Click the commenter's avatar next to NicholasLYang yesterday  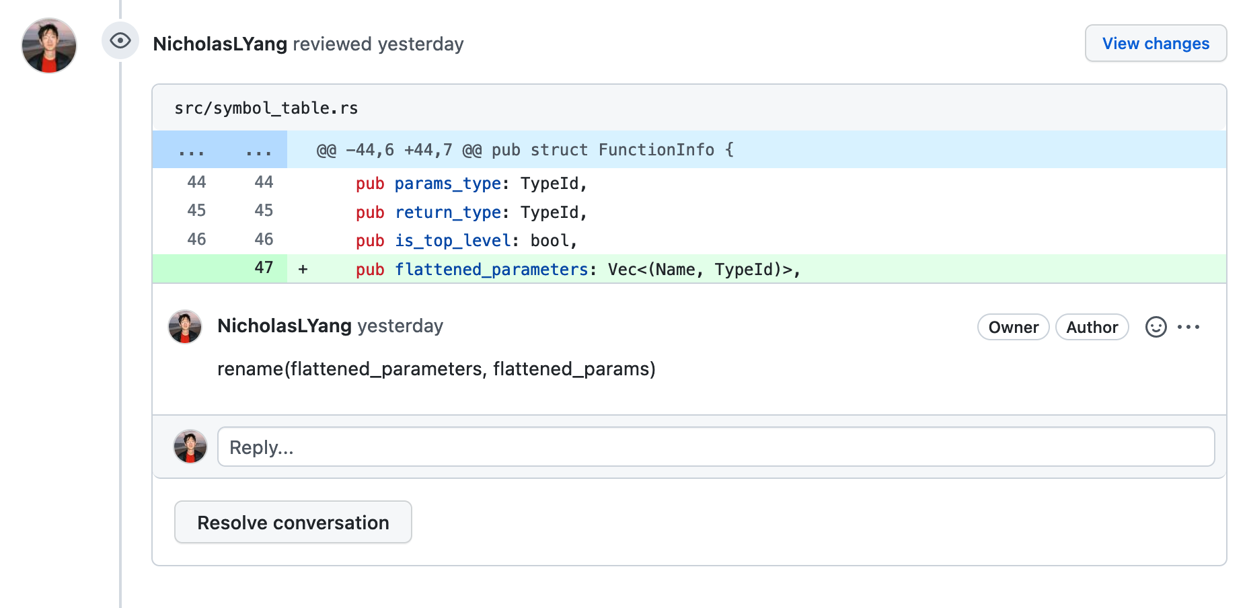(186, 326)
